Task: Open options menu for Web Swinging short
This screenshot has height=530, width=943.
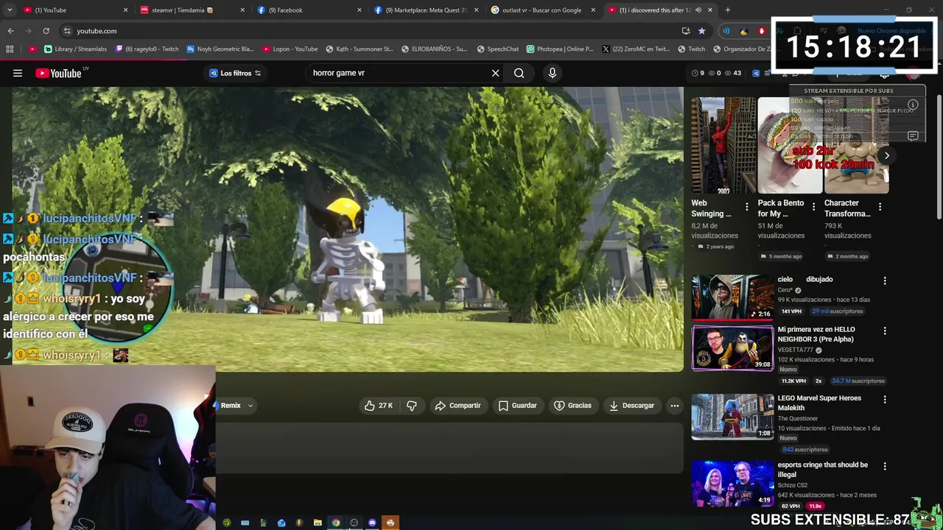Action: coord(746,207)
